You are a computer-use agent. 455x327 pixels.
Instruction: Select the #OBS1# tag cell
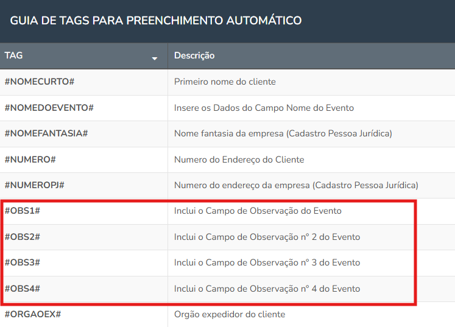click(84, 211)
